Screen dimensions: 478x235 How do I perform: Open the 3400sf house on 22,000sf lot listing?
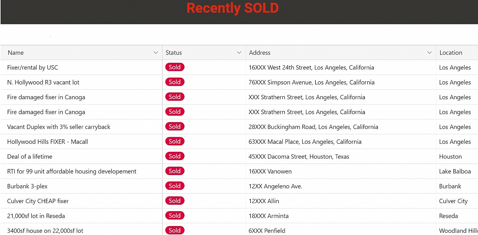(x=45, y=231)
